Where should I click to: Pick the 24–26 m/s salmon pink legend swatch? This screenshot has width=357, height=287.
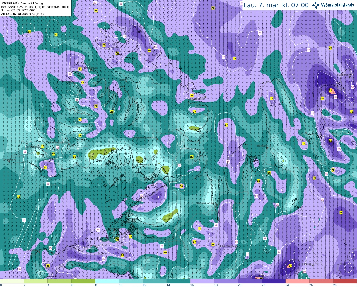(297, 281)
